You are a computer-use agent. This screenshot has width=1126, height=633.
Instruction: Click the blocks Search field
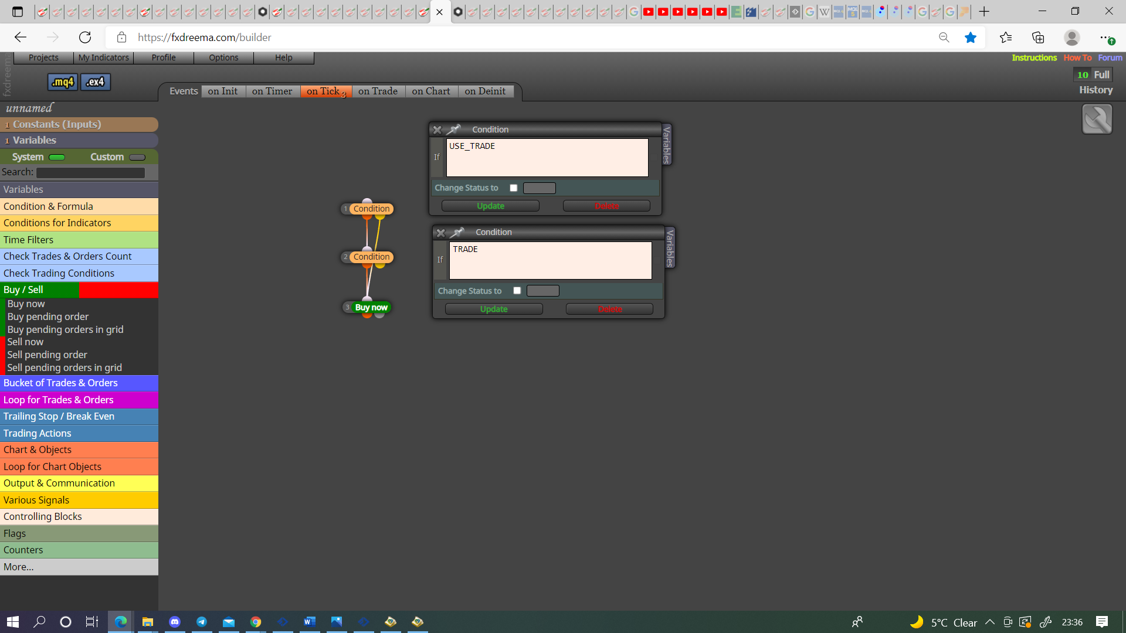point(90,172)
